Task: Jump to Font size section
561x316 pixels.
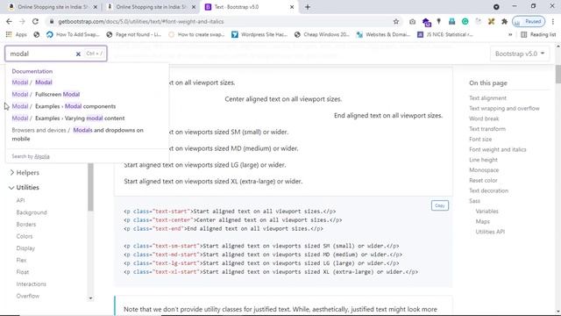Action: click(x=480, y=140)
